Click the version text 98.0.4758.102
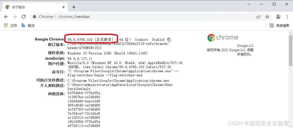This screenshot has width=293, height=128. click(80, 40)
